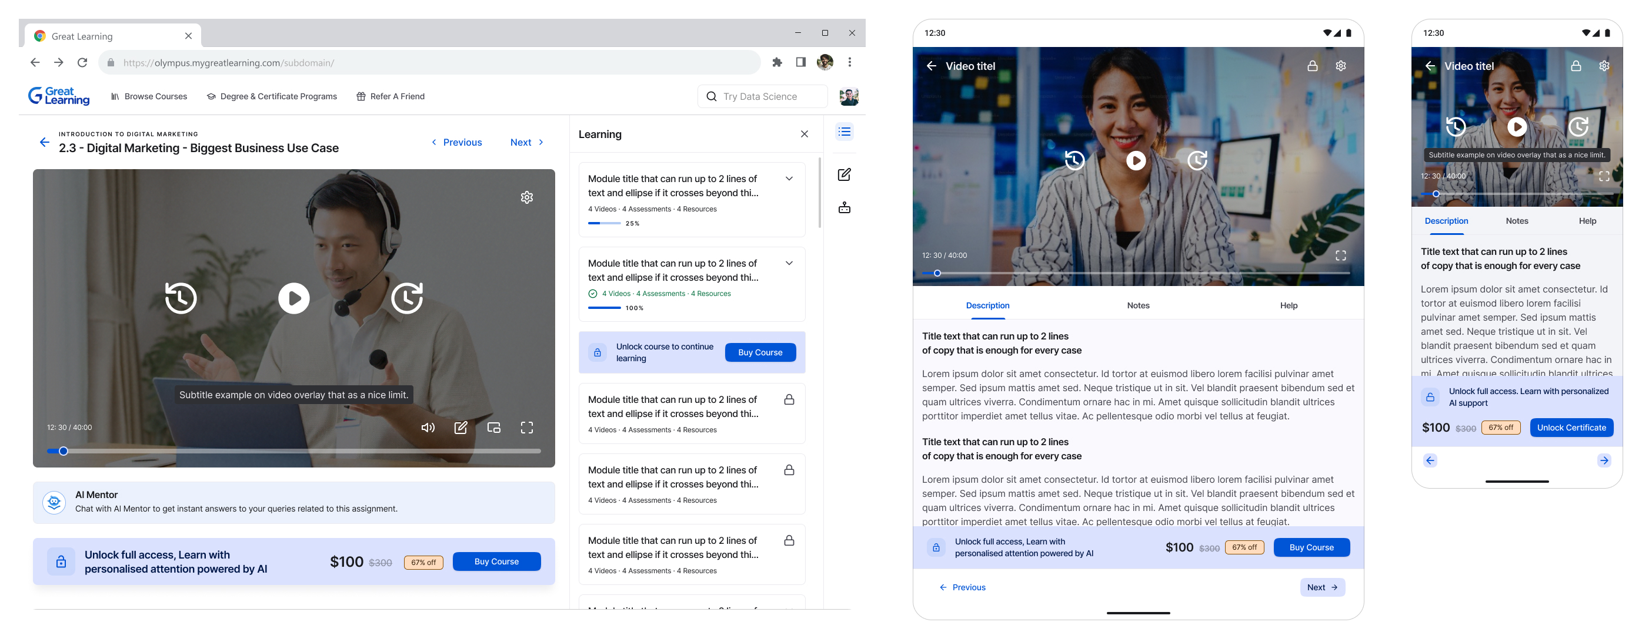The width and height of the screenshot is (1642, 639).
Task: Enter fullscreen on desktop video player
Action: click(x=526, y=428)
